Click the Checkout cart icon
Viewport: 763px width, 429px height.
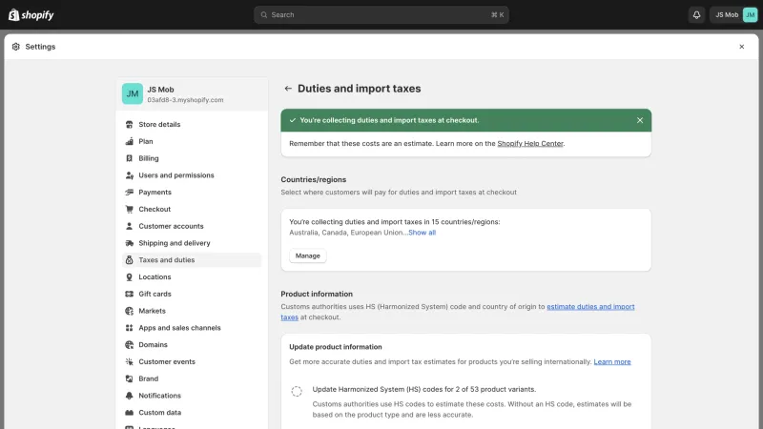pyautogui.click(x=129, y=209)
